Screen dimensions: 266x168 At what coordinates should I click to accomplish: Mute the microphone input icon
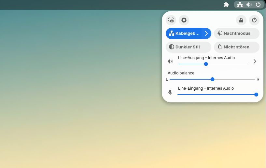coord(170,92)
